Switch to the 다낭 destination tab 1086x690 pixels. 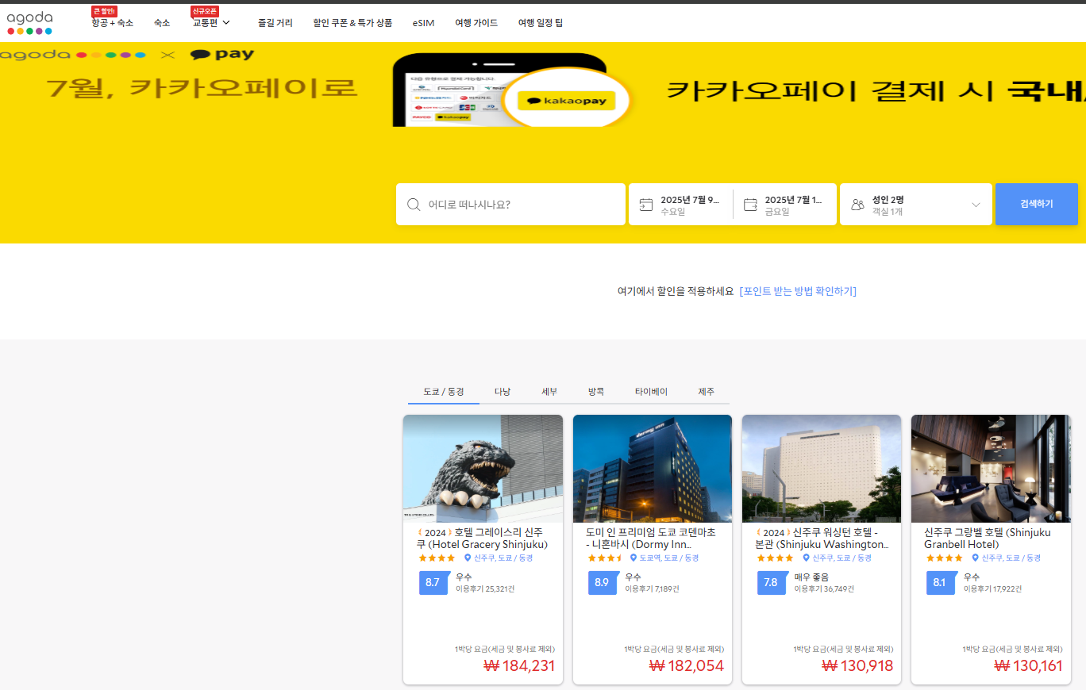[x=503, y=392]
